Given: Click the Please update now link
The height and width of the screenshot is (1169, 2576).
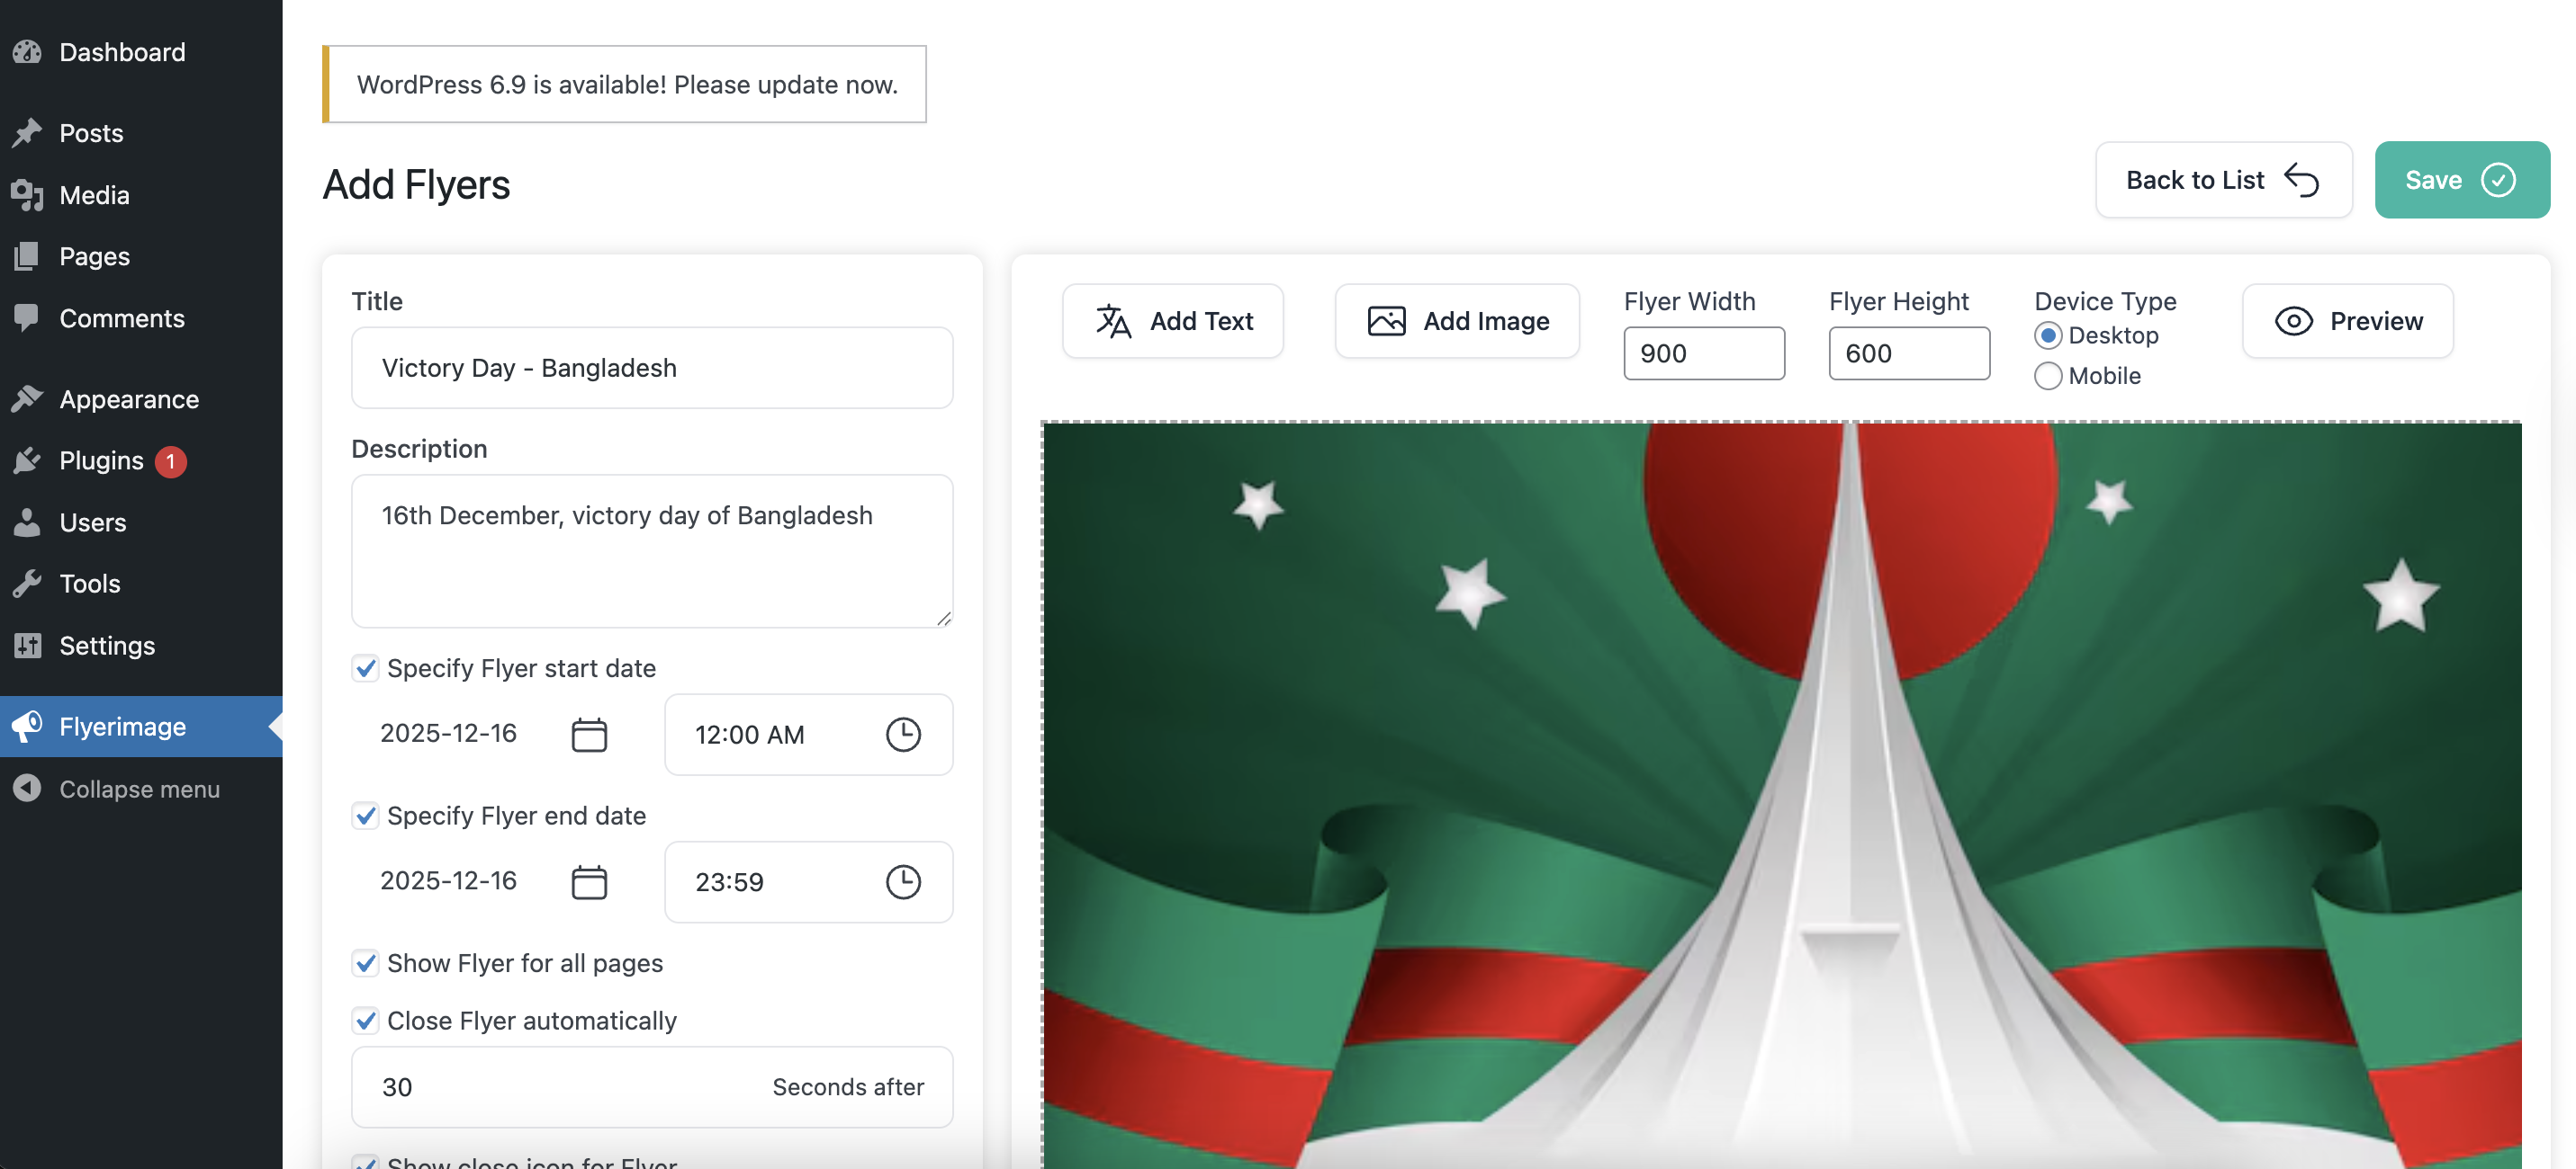Looking at the screenshot, I should click(x=785, y=85).
